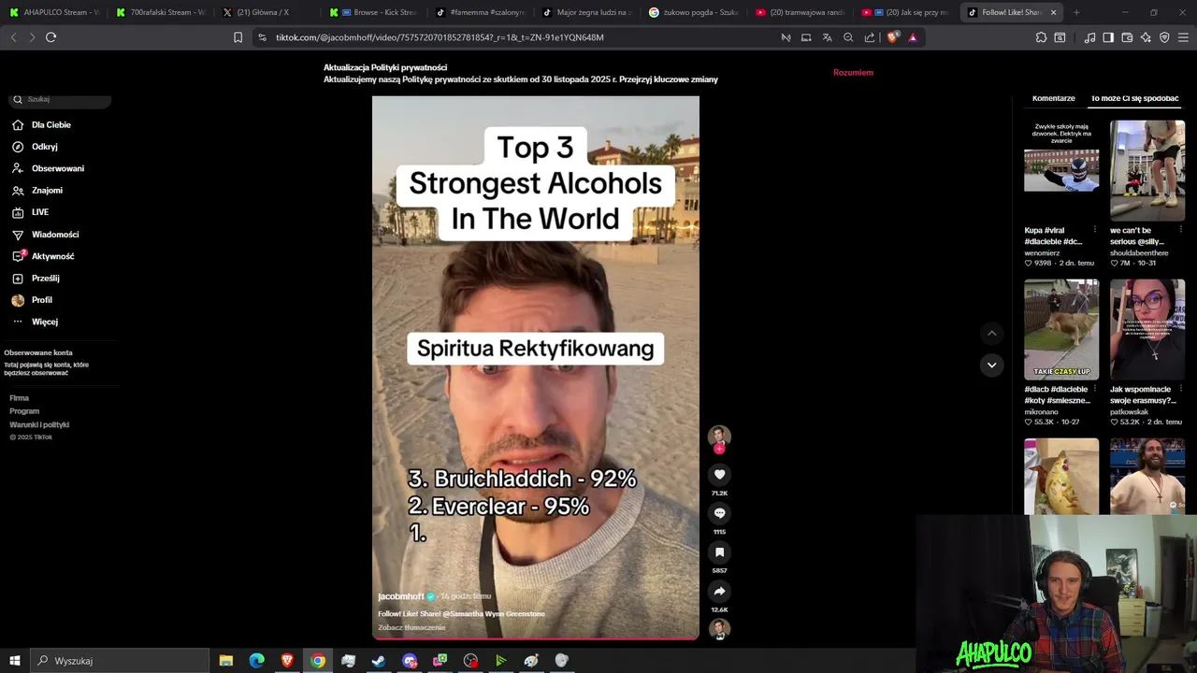Viewport: 1197px width, 673px height.
Task: Switch to zukowo pogda Google tab
Action: pyautogui.click(x=693, y=12)
